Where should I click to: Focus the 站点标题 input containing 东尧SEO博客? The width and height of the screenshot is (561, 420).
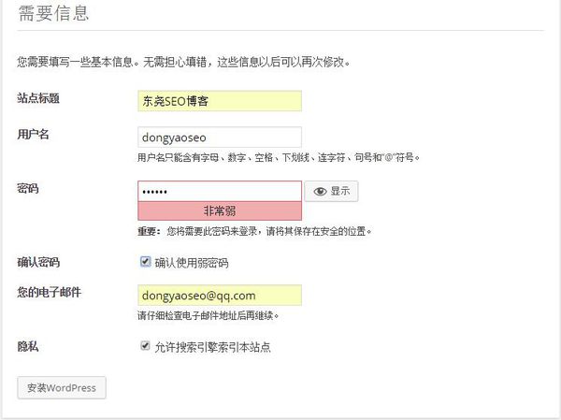pos(219,100)
